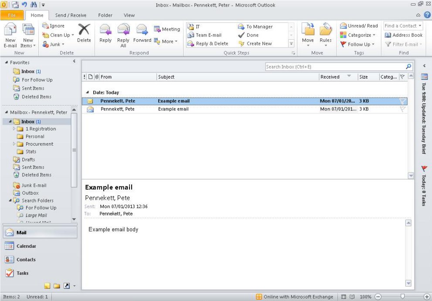The image size is (432, 301).
Task: Open the Calendar view in navigation pane
Action: coord(26,246)
